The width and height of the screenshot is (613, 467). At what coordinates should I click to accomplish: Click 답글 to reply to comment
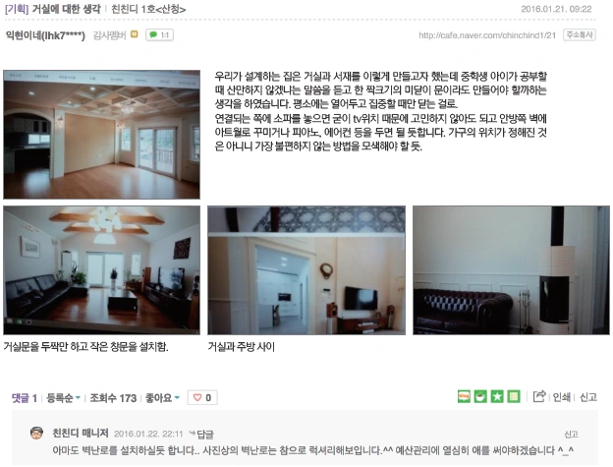pyautogui.click(x=205, y=435)
